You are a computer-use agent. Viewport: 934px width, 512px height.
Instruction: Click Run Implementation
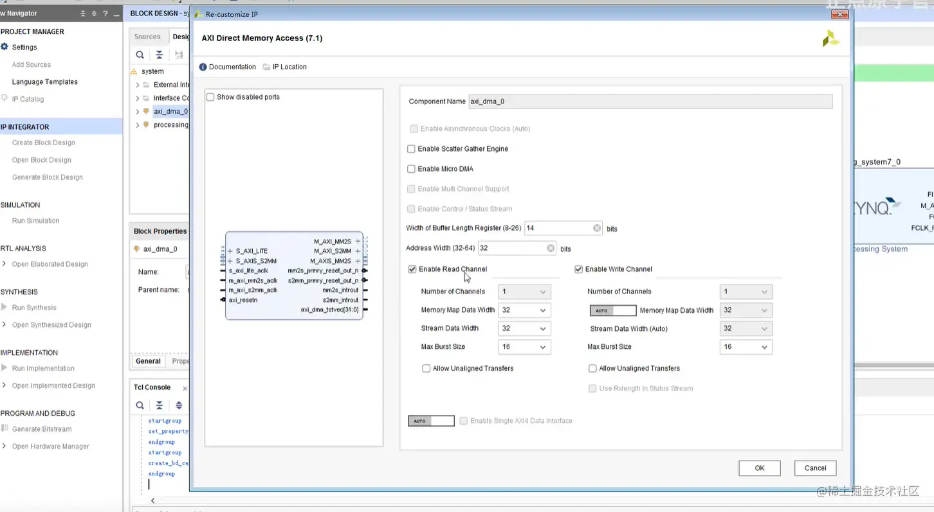point(43,368)
